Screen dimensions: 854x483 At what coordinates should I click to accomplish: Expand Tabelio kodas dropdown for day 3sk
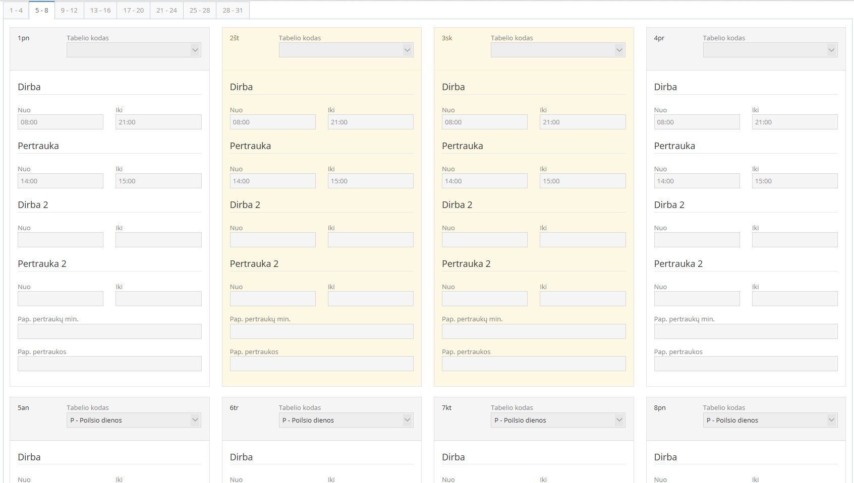pos(558,50)
